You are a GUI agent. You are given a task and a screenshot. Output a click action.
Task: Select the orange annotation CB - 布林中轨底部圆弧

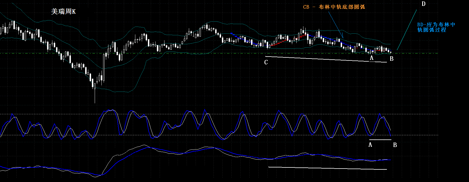pos(334,7)
